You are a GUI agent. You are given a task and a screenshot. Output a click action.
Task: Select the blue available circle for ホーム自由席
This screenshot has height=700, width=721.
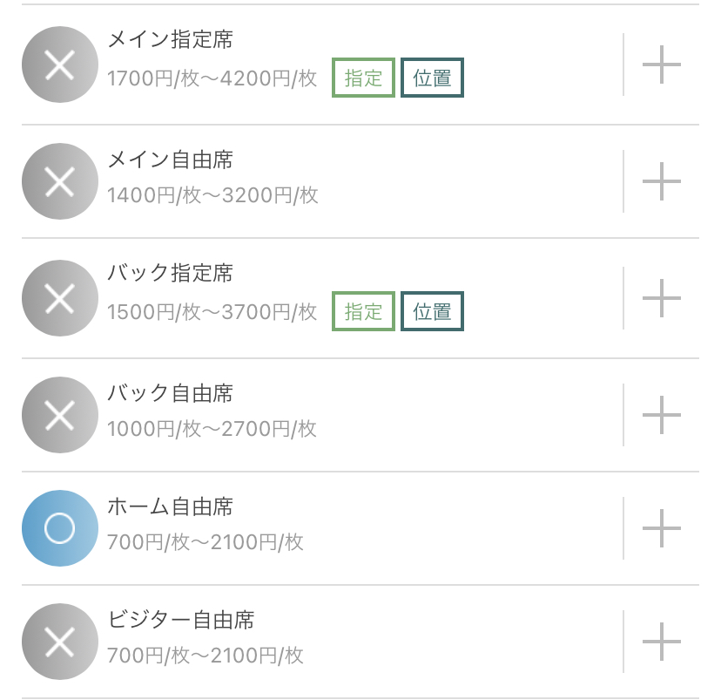[x=60, y=528]
